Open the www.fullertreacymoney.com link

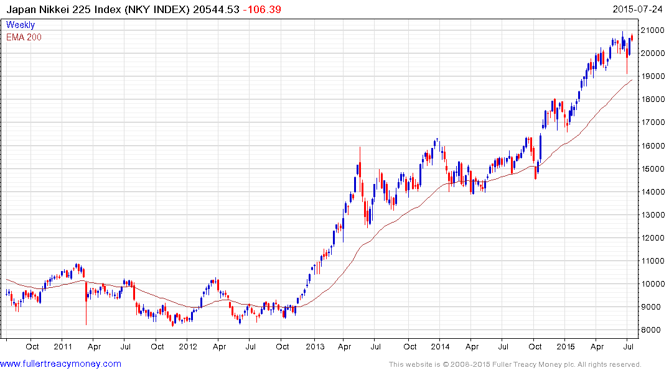[60, 364]
